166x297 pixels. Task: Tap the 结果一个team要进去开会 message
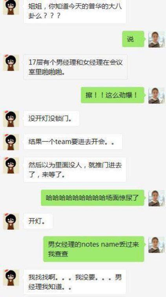coord(73,142)
